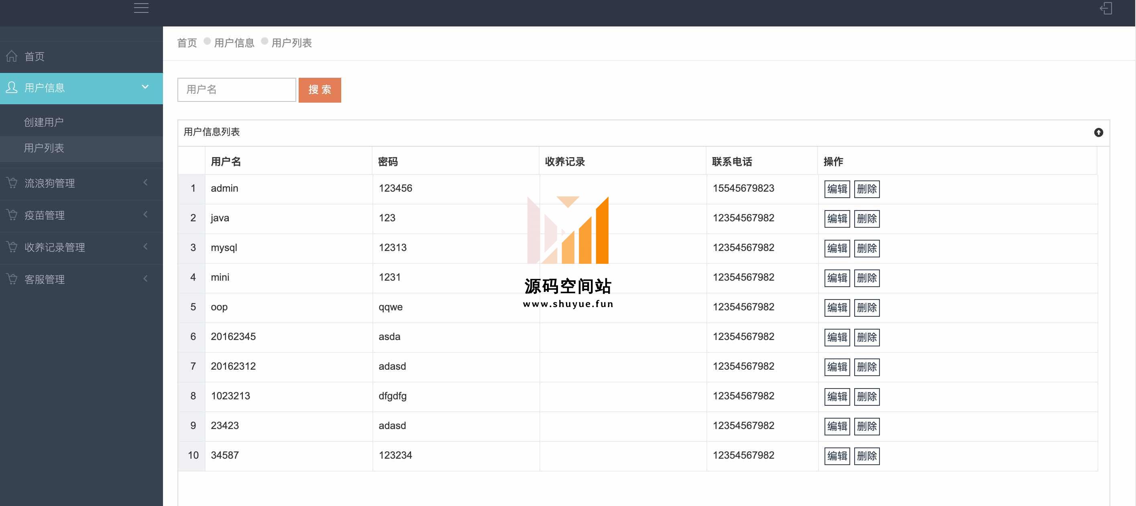Edit the 1023213 user row
The image size is (1136, 506).
tap(837, 397)
